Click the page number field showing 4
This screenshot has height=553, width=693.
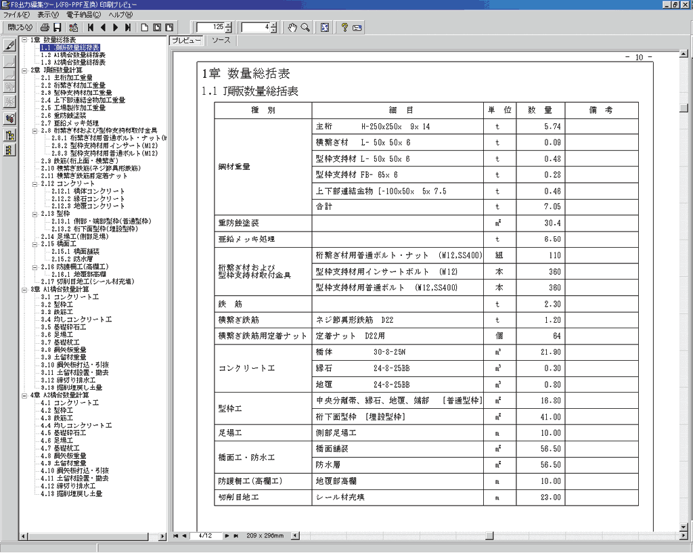coord(256,27)
